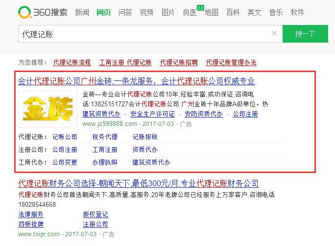Open the 代理记账招聘 suggestion link
Viewport: 335px width, 246px height.
[179, 62]
